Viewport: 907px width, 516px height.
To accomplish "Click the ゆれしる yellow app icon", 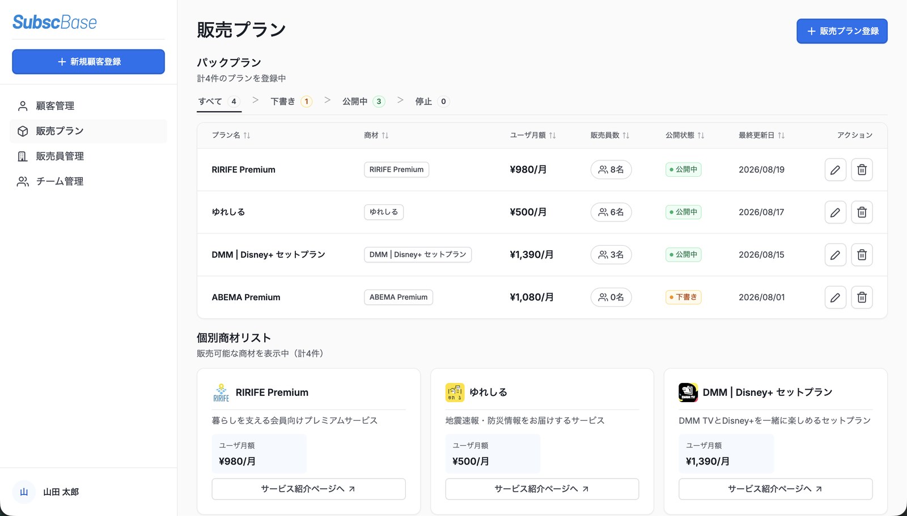I will click(455, 393).
